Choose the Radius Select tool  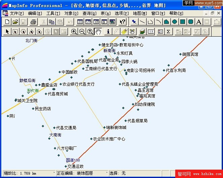pos(23,31)
